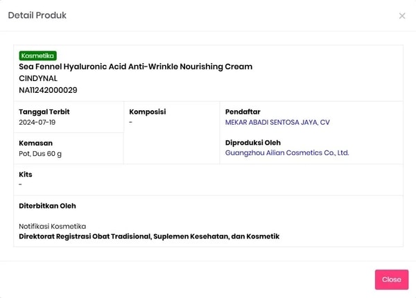Click the green Kosmetika badge
Image resolution: width=416 pixels, height=298 pixels.
click(x=38, y=55)
